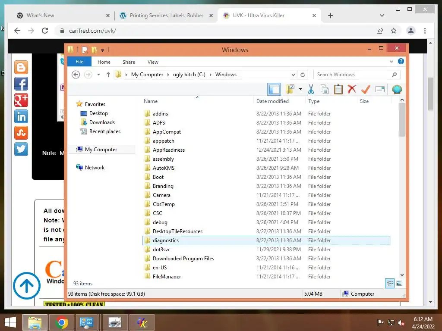Image resolution: width=442 pixels, height=331 pixels.
Task: Click the blue shell icon in Explorer toolbar
Action: [397, 90]
